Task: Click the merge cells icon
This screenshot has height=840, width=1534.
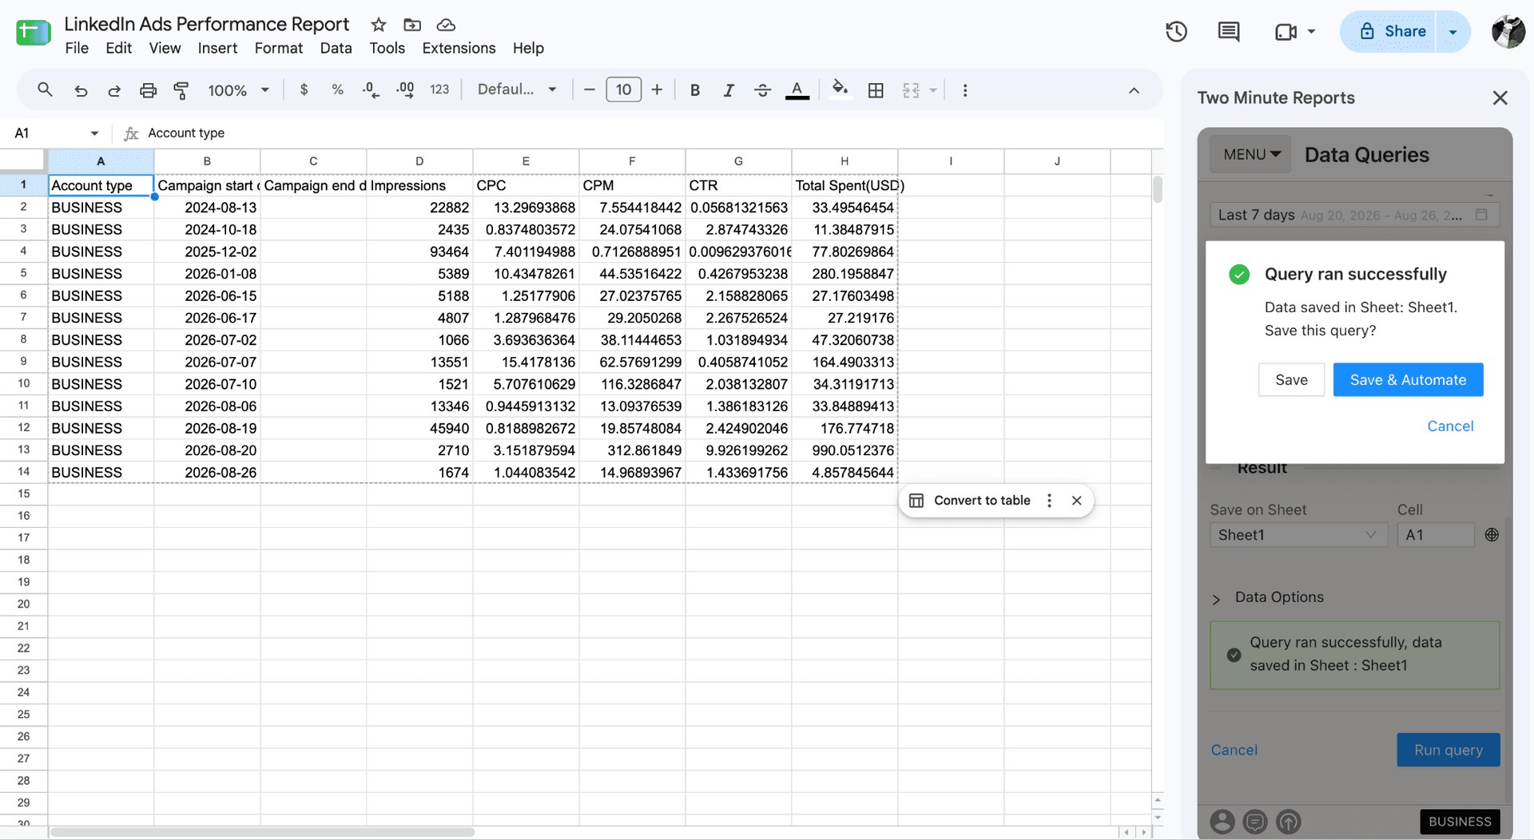Action: pyautogui.click(x=911, y=90)
